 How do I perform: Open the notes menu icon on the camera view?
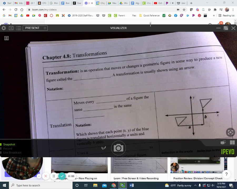(x=6, y=38)
